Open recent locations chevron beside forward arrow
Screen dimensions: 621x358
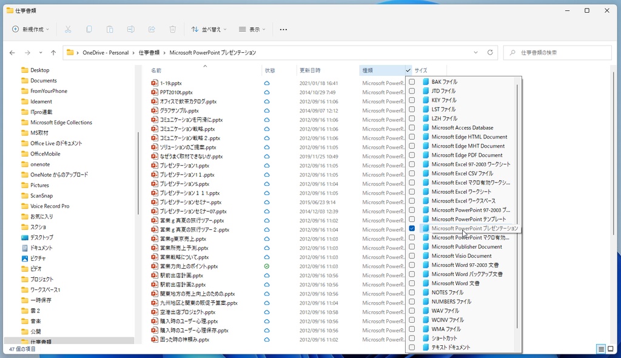(41, 53)
